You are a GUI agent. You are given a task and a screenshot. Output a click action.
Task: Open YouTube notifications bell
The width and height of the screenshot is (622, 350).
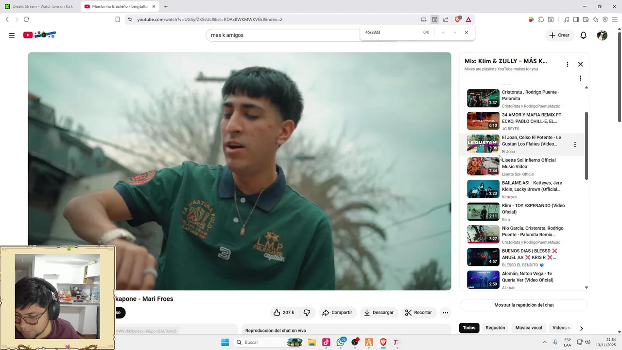(x=584, y=35)
